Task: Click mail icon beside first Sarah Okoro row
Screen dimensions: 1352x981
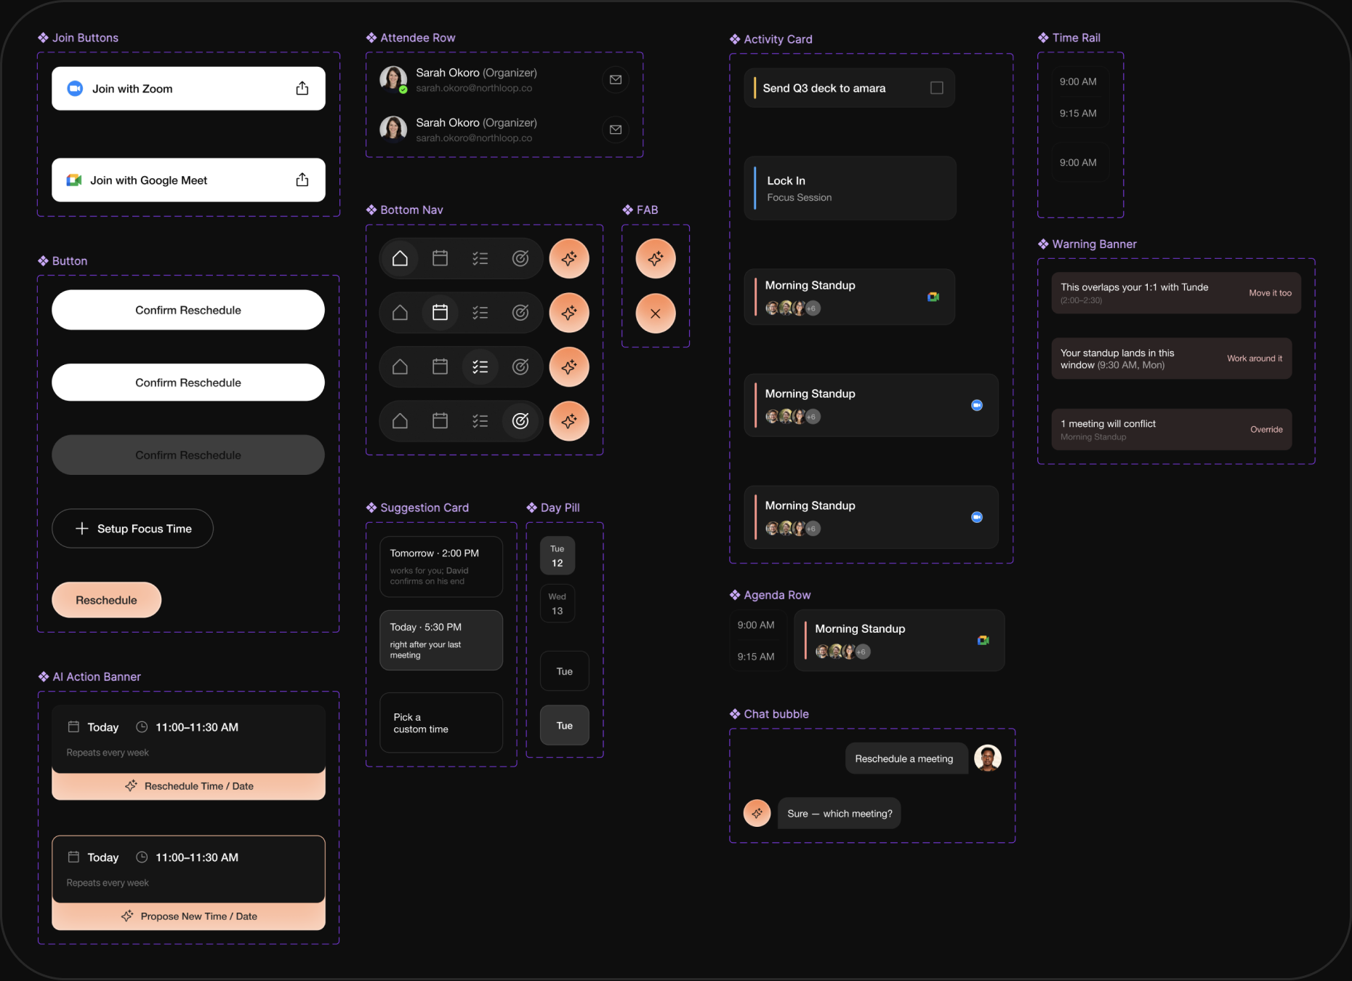Action: (x=616, y=79)
